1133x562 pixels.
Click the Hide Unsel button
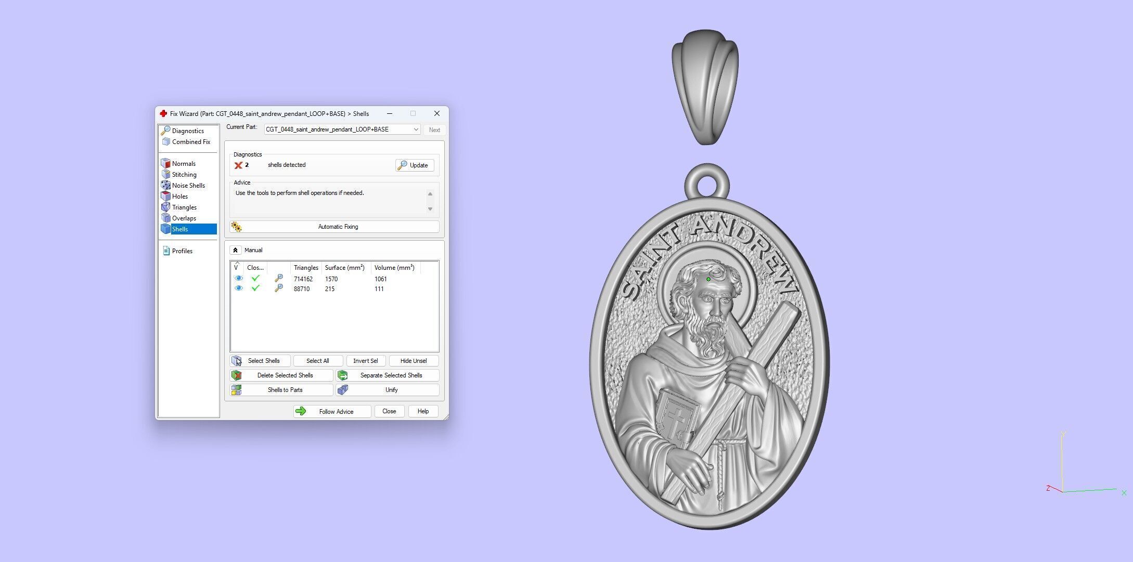pos(414,361)
